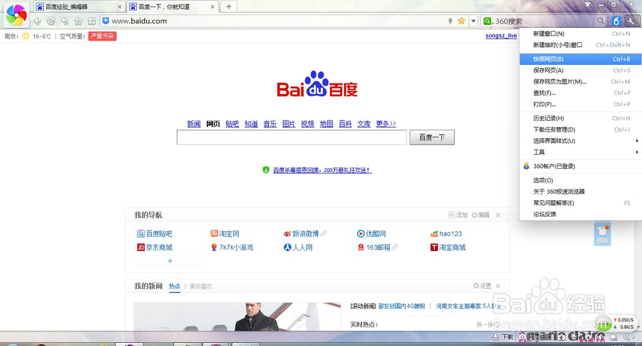The width and height of the screenshot is (642, 346).
Task: Open the grid apps icon in toolbar
Action: [92, 21]
